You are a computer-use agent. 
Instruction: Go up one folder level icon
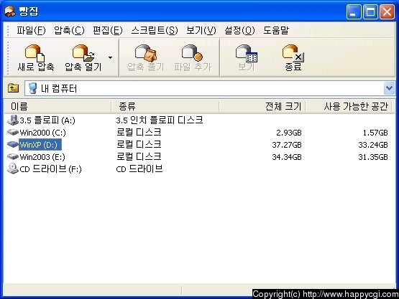click(13, 88)
